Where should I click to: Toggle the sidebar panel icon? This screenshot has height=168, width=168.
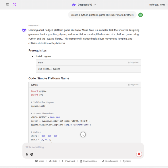(x=7, y=5)
